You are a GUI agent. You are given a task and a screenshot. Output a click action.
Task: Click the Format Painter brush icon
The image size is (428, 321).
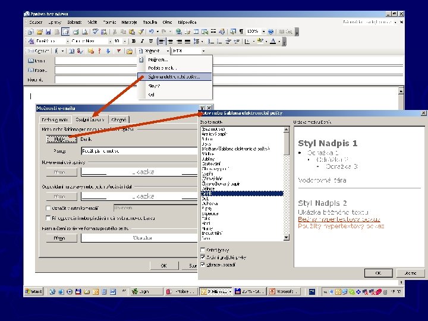[x=141, y=32]
